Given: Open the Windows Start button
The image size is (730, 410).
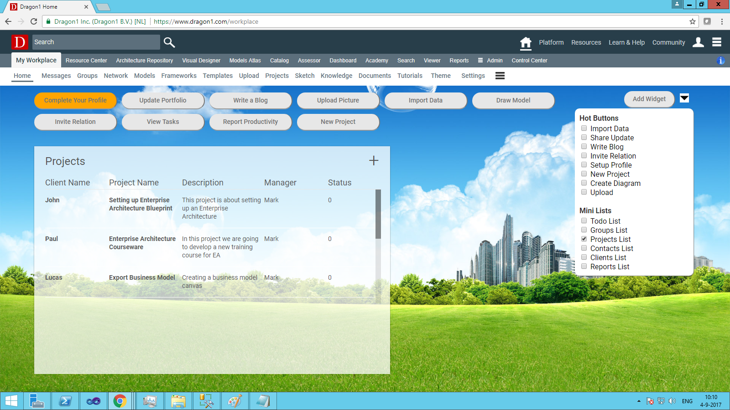Looking at the screenshot, I should tap(11, 401).
